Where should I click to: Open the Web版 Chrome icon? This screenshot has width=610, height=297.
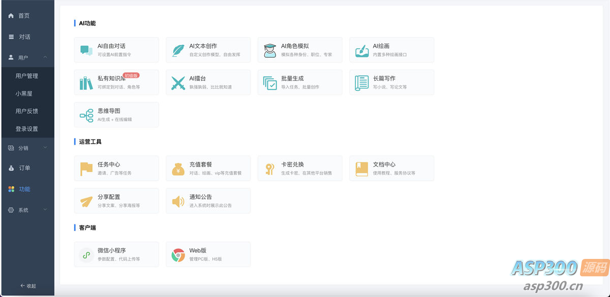point(177,254)
